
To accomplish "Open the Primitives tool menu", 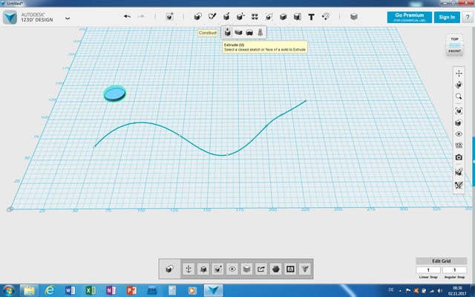I will pyautogui.click(x=198, y=16).
